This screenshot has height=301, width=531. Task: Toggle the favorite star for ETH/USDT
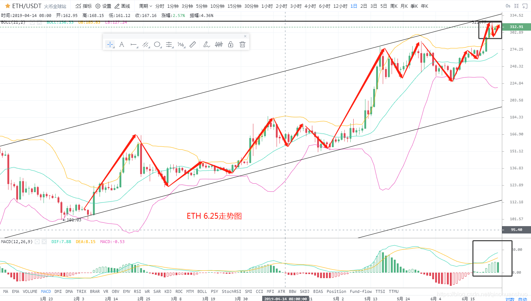(x=7, y=6)
